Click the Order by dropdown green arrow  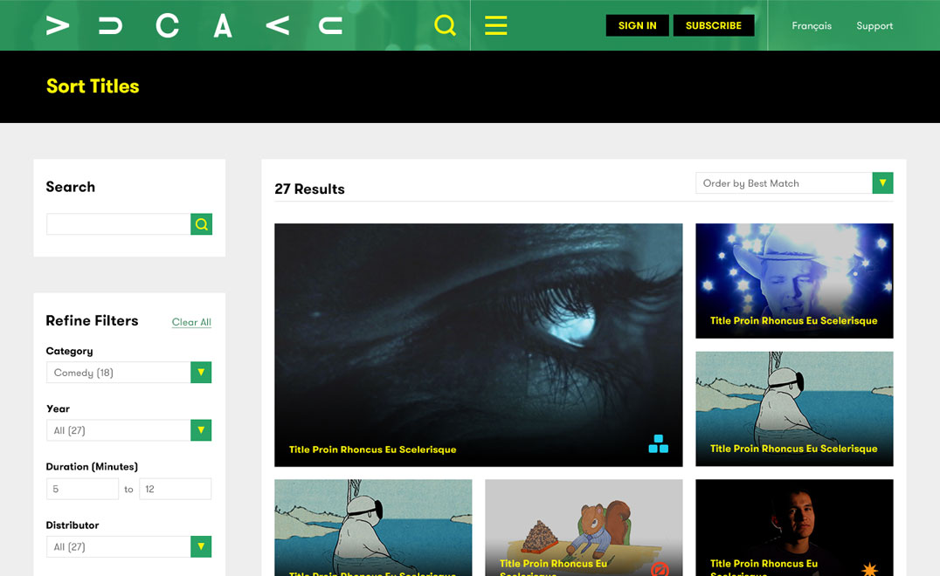click(x=882, y=183)
